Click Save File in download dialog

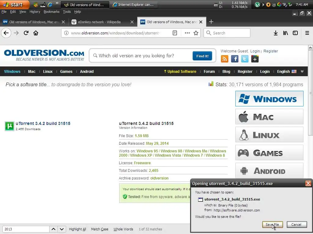[272, 225]
